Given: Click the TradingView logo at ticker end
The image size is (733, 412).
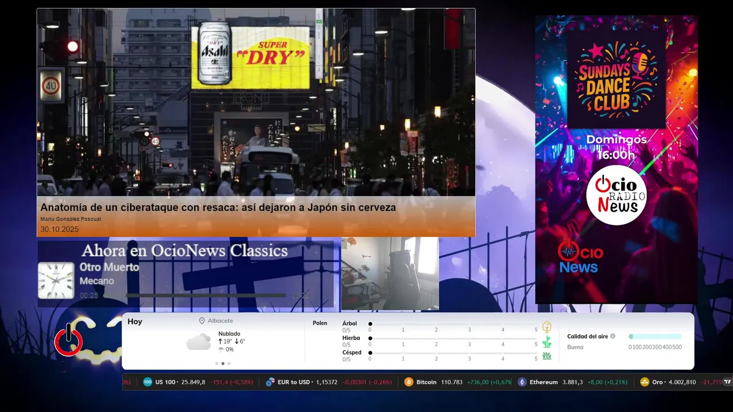Looking at the screenshot, I should (x=728, y=382).
